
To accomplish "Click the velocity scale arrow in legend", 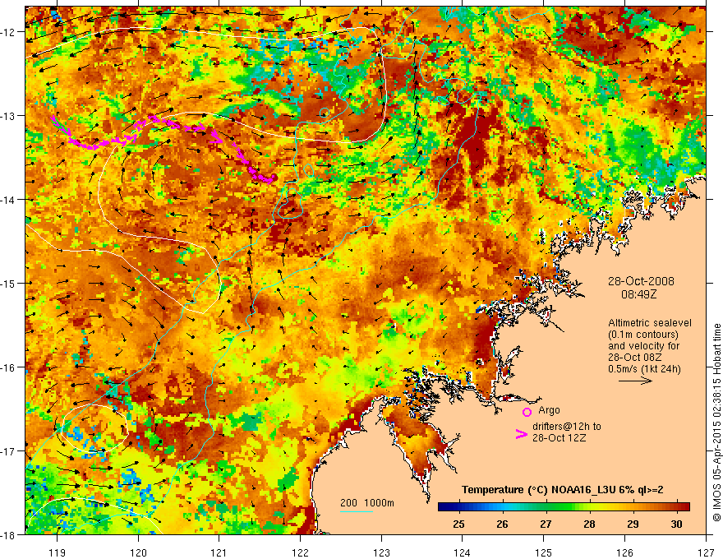I will pyautogui.click(x=635, y=381).
